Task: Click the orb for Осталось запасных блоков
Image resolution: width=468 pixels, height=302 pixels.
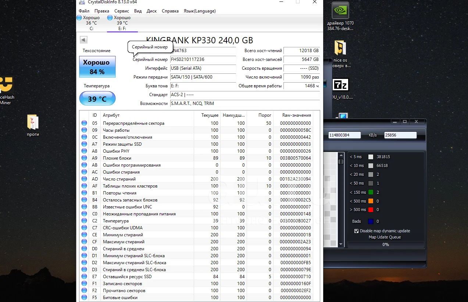Action: 85,200
